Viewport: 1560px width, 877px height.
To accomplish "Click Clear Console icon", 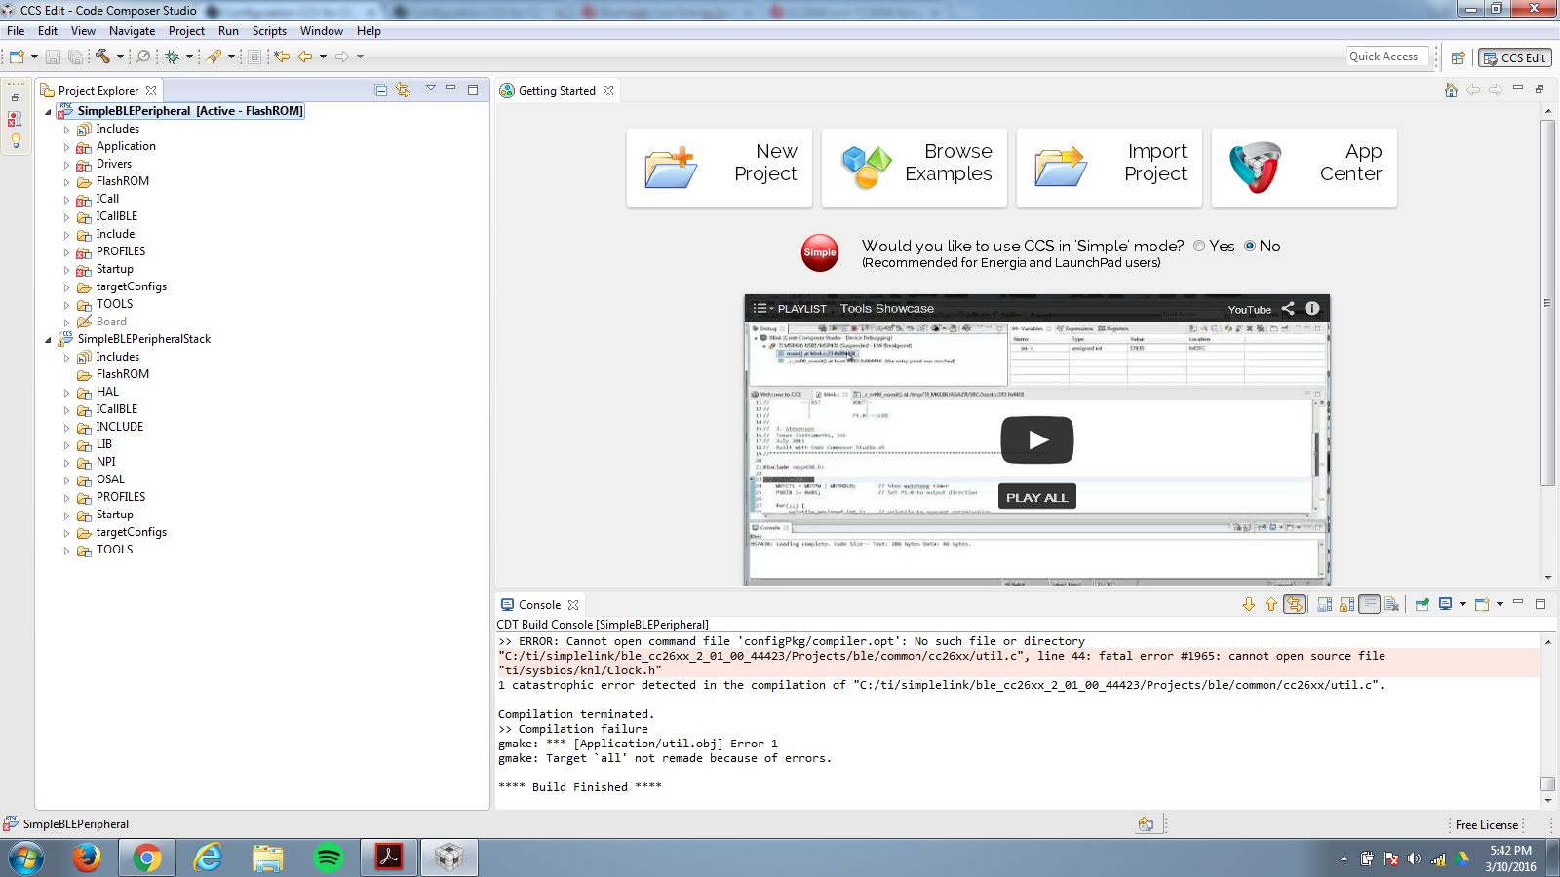I will click(x=1392, y=604).
